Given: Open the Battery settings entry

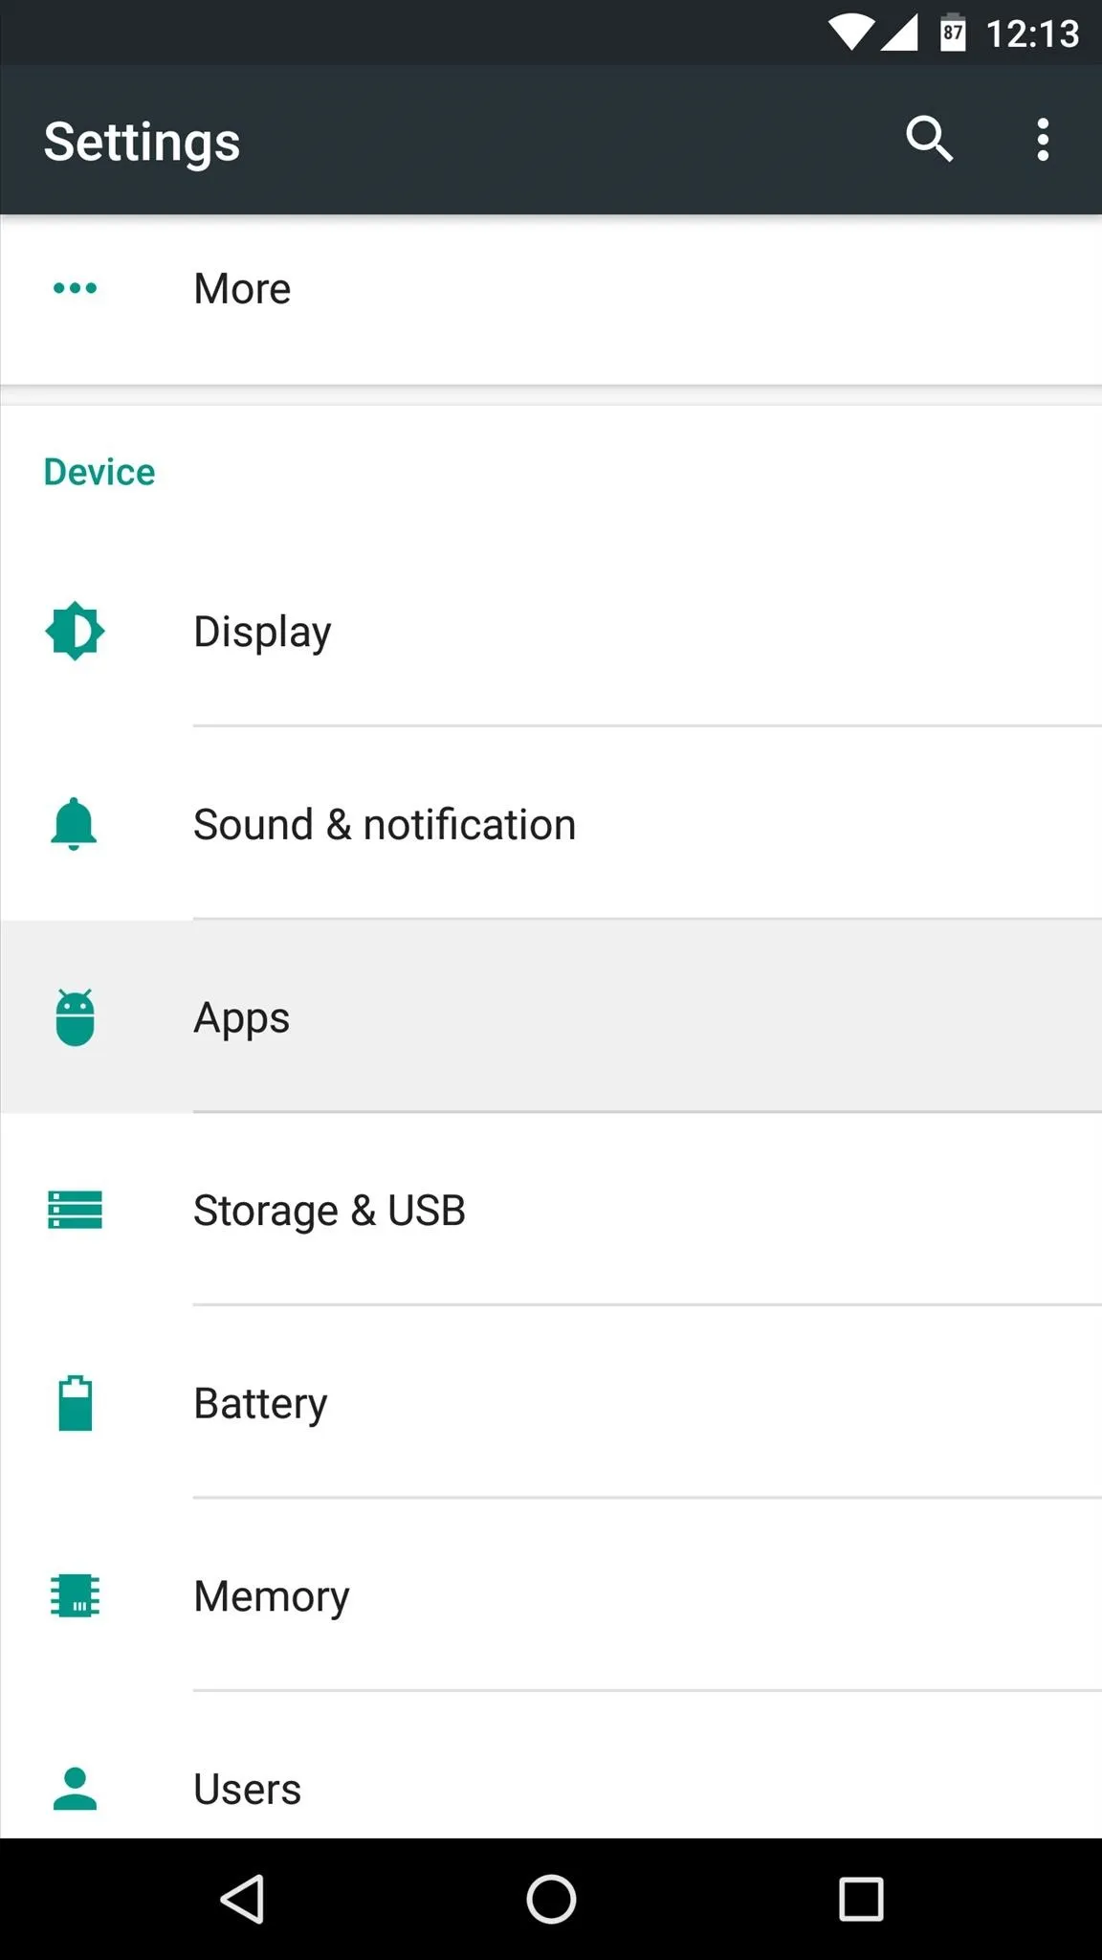Looking at the screenshot, I should [x=551, y=1403].
